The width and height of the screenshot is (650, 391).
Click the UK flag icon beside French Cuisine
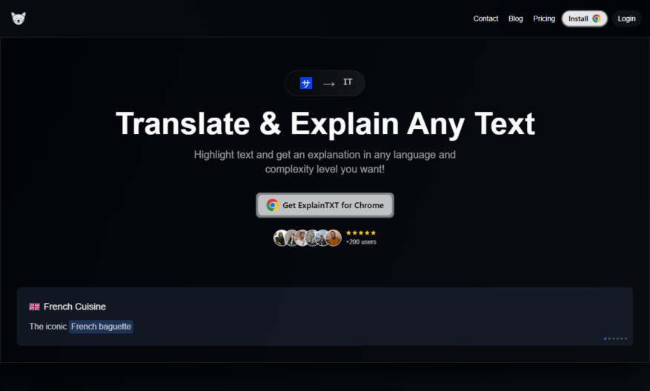pos(34,307)
